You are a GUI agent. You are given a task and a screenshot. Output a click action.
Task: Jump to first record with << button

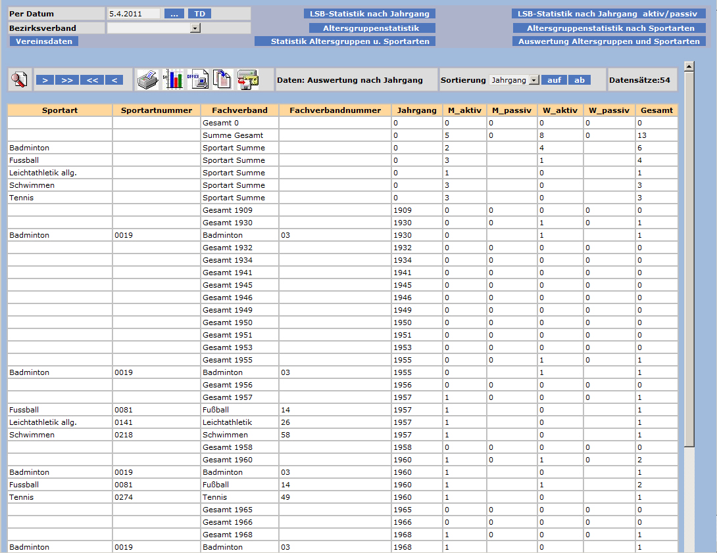(92, 80)
